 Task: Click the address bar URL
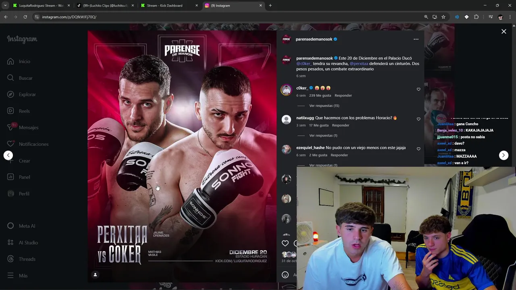tap(69, 17)
